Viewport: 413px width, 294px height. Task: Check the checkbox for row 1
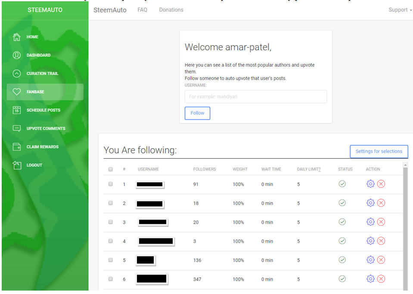tap(111, 184)
